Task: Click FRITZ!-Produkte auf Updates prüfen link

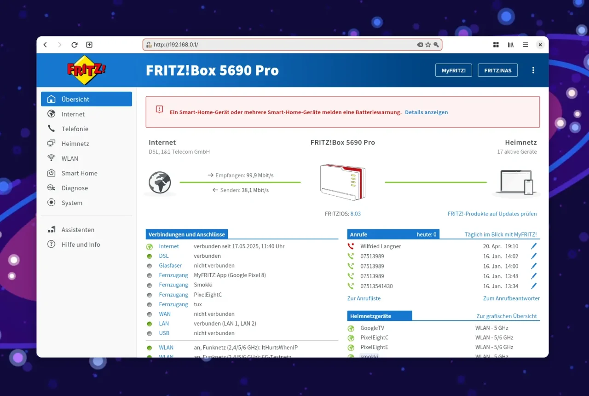Action: pos(492,214)
